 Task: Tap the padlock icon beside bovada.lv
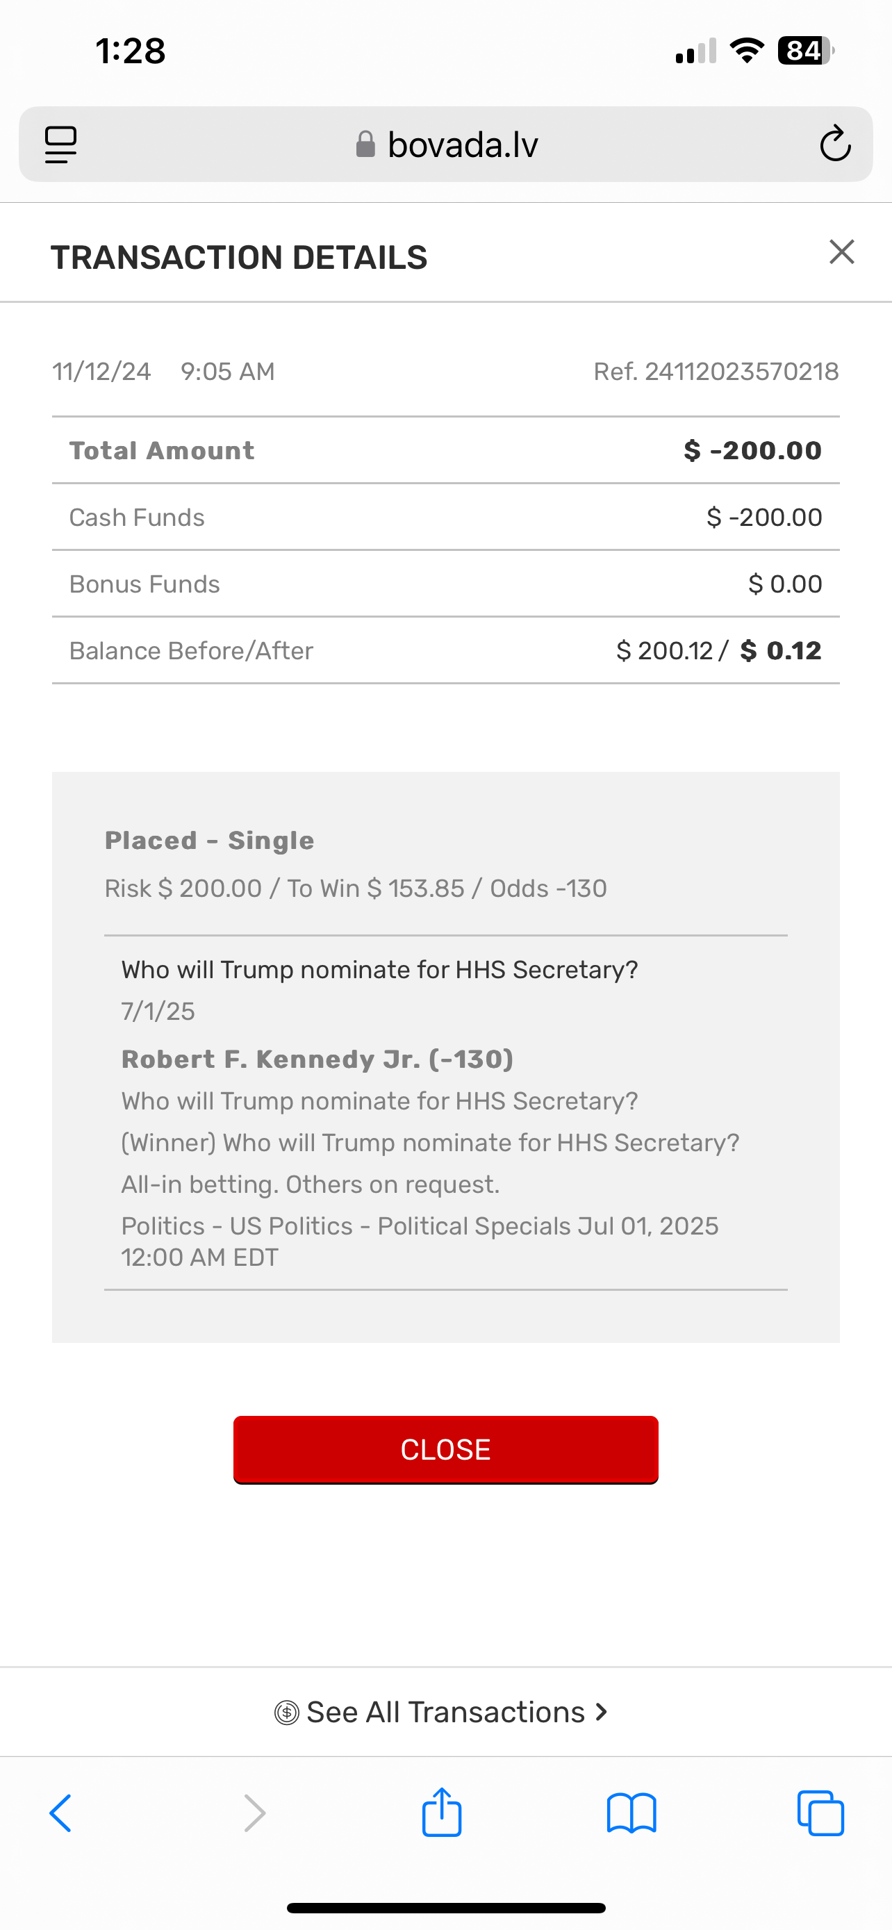365,145
